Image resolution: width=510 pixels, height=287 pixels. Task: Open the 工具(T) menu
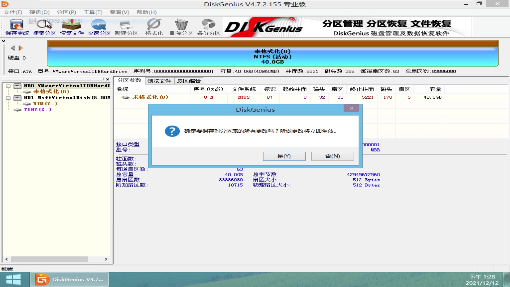click(x=93, y=12)
